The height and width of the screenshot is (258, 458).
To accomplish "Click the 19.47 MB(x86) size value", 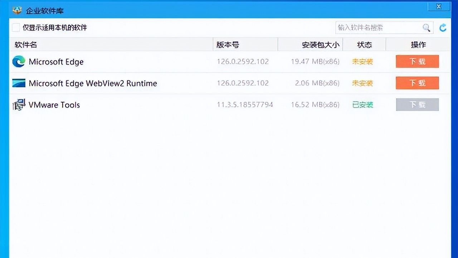I will (x=315, y=61).
